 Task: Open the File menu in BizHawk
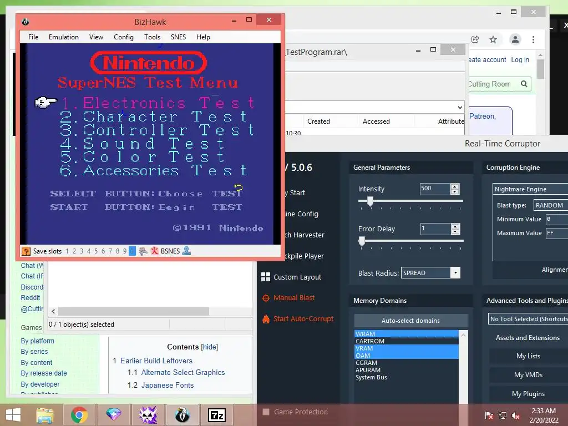(33, 37)
